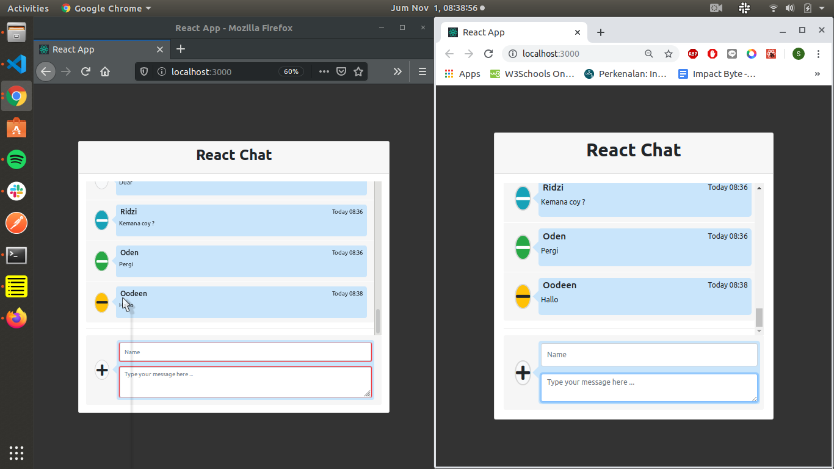Click the Firefox reload page button
The width and height of the screenshot is (834, 469).
click(x=85, y=71)
